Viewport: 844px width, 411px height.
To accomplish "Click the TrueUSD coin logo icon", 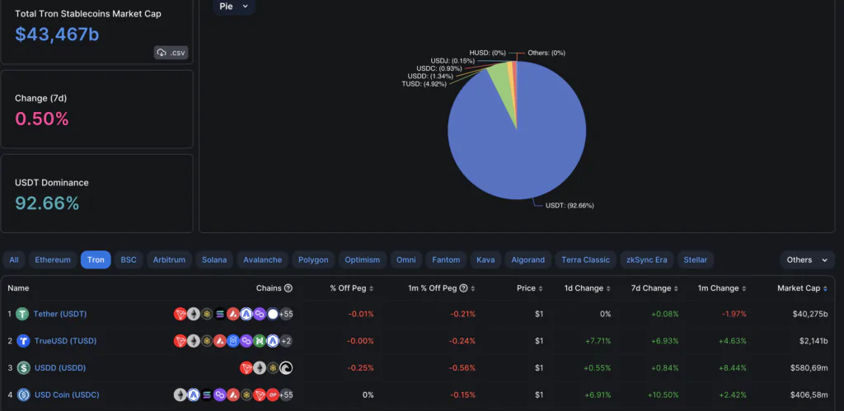I will [x=23, y=340].
